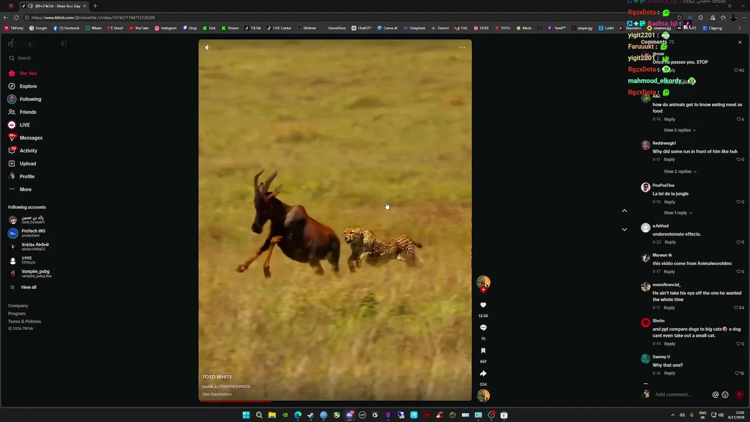
Task: Like evansfinancial_'s comment
Action: [737, 308]
